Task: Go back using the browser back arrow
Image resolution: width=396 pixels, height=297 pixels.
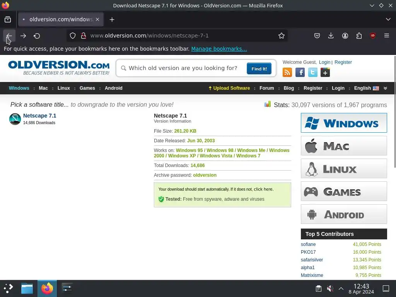Action: (9, 36)
